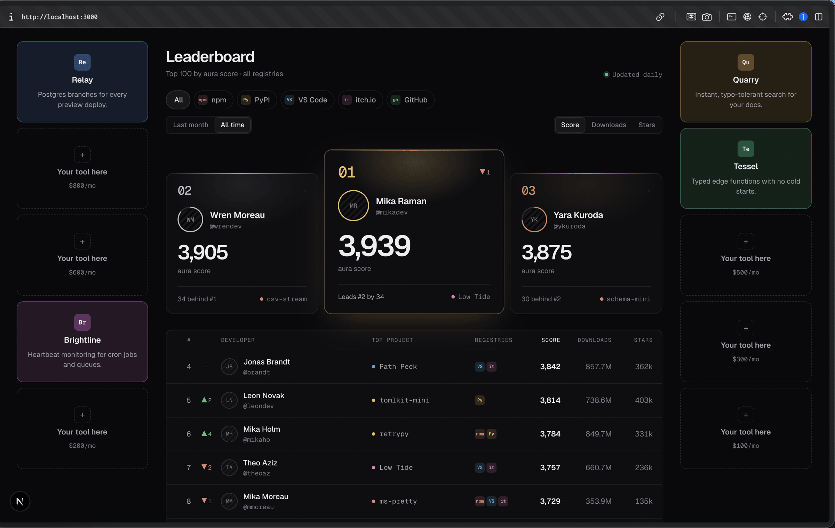Click the schema-mini project label
This screenshot has width=835, height=528.
(628, 299)
